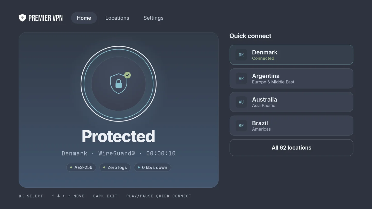Click the Europe & Middle East label
Screen dimensions: 372x209
(x=273, y=82)
